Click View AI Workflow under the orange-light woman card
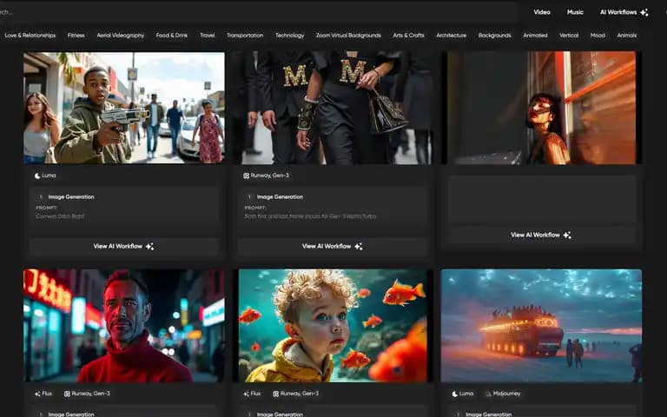 coord(541,235)
